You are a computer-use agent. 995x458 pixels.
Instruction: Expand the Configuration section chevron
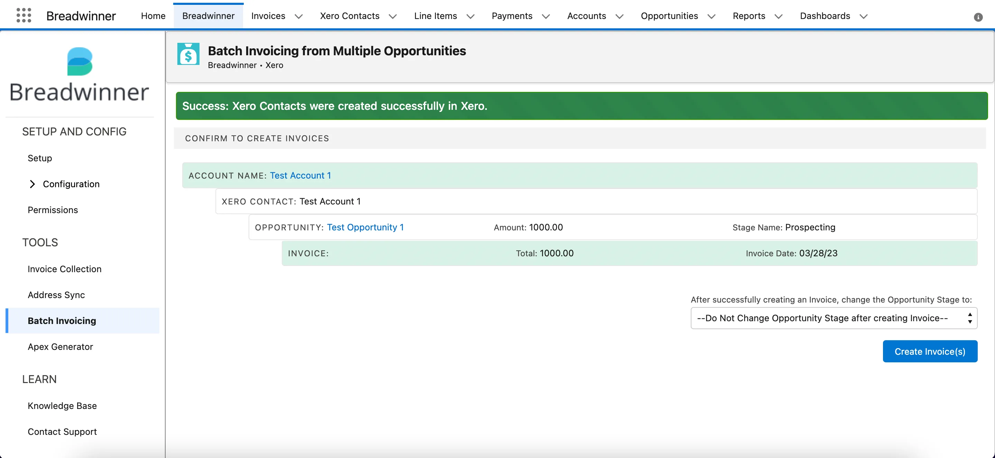coord(32,184)
